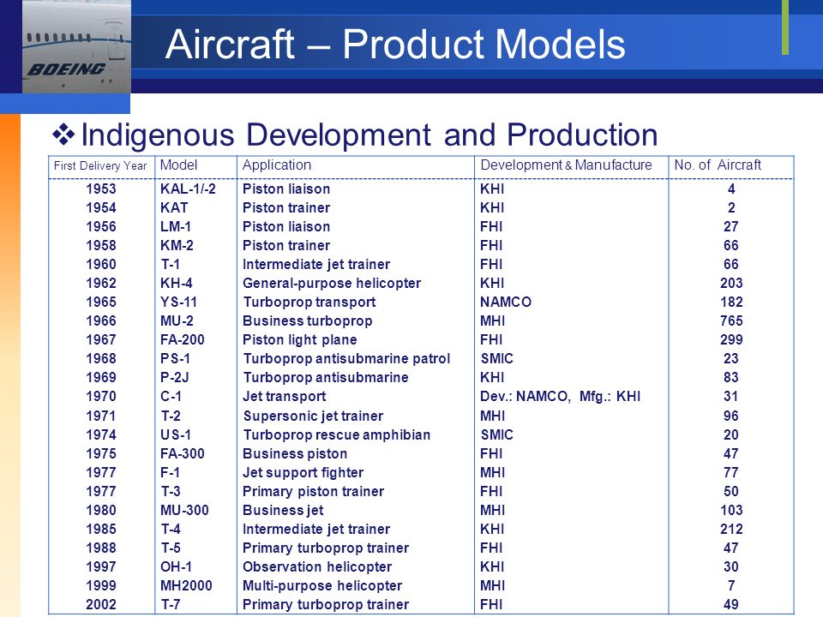Click the aircraft count '299'
This screenshot has width=823, height=617.
coord(731,340)
